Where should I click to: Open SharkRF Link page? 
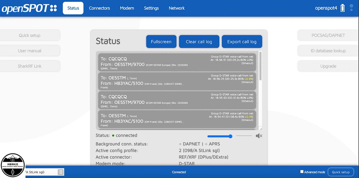pos(30,66)
